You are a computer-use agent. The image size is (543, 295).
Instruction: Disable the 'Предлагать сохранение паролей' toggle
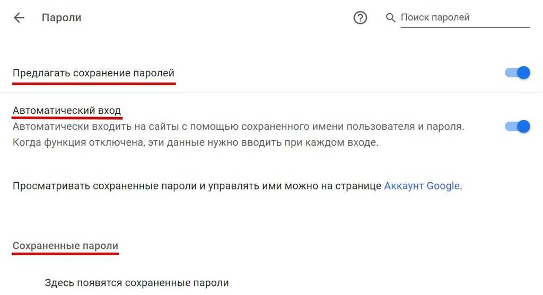pos(518,73)
